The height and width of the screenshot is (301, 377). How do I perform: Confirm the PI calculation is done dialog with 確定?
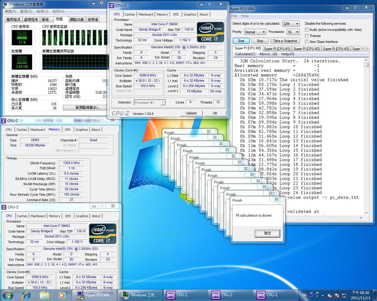[267, 233]
